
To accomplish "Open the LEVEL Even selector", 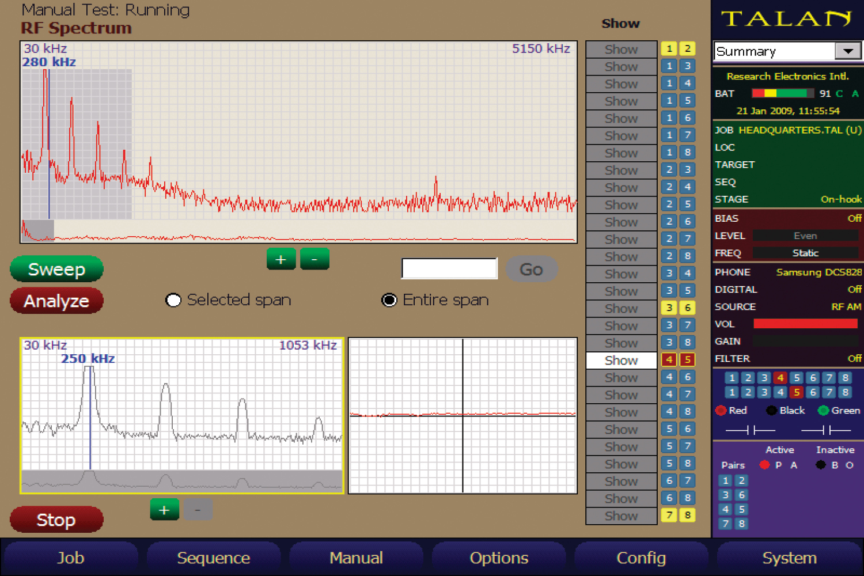I will (805, 236).
